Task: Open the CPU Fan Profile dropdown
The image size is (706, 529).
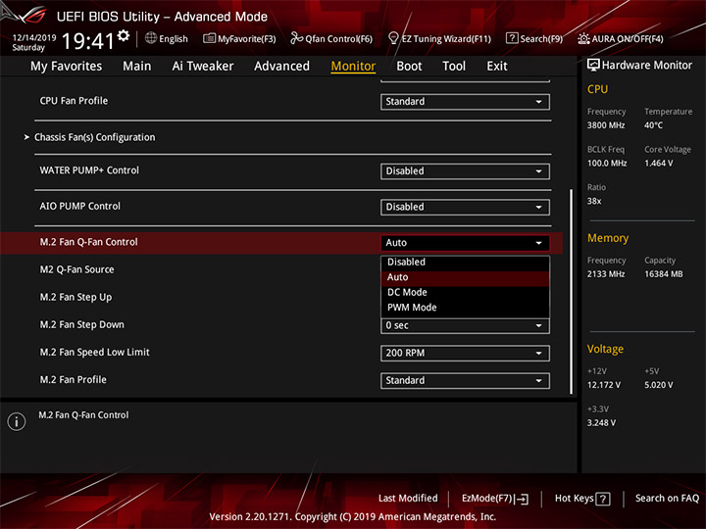Action: tap(465, 102)
